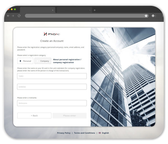Select the Personal registration option
The width and height of the screenshot is (168, 144).
point(25,61)
